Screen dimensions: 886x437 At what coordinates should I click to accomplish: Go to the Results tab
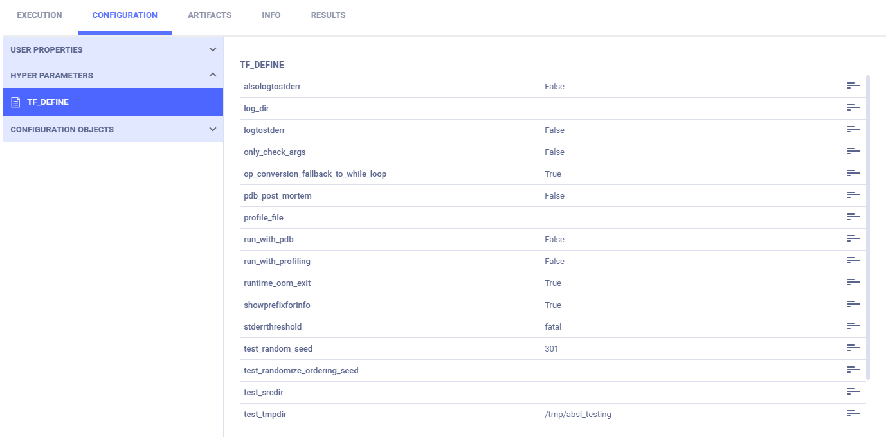click(x=328, y=15)
